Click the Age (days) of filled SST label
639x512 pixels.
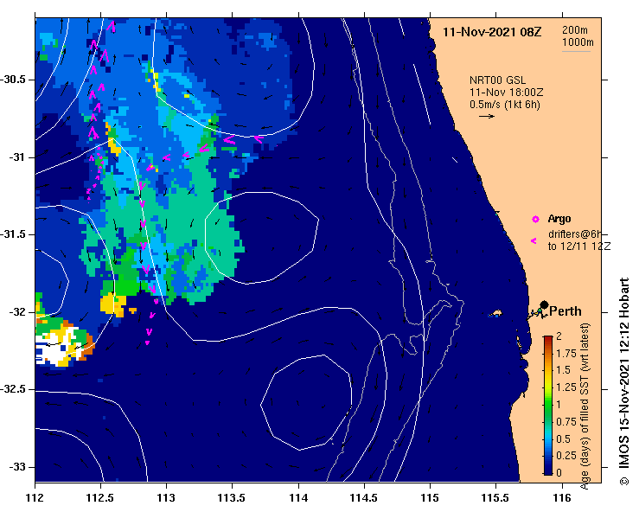[x=585, y=406]
